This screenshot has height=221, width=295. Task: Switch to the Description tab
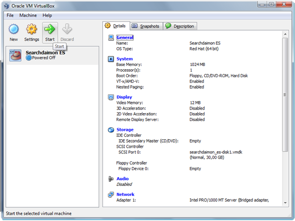tap(180, 26)
